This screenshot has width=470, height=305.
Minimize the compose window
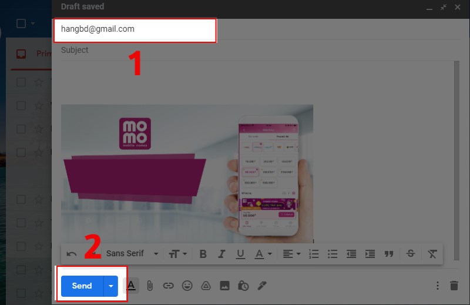pyautogui.click(x=429, y=8)
